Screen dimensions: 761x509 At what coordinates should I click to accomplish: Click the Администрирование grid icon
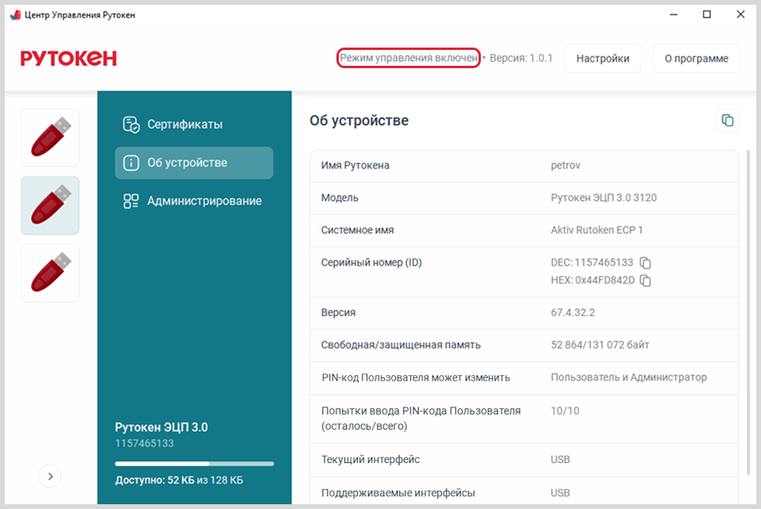(x=131, y=201)
